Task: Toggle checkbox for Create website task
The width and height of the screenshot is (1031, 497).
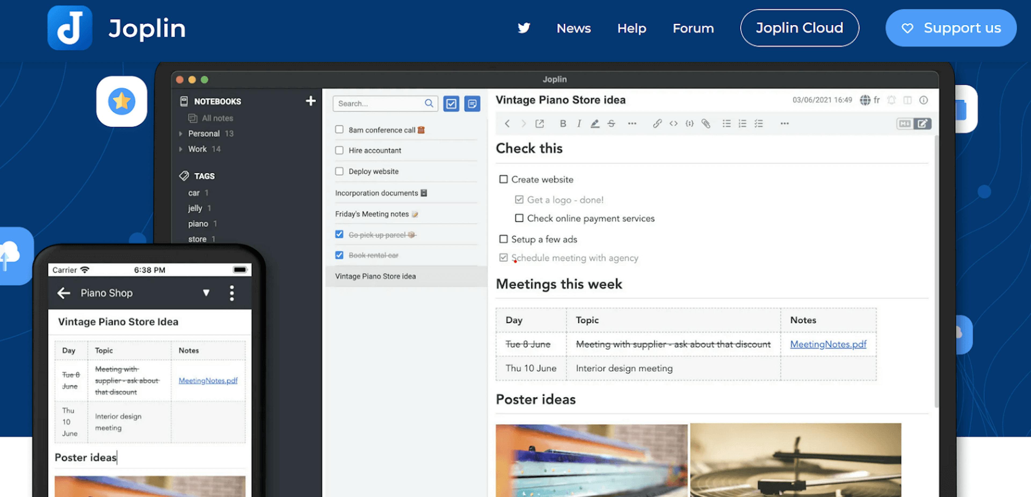Action: click(x=502, y=179)
